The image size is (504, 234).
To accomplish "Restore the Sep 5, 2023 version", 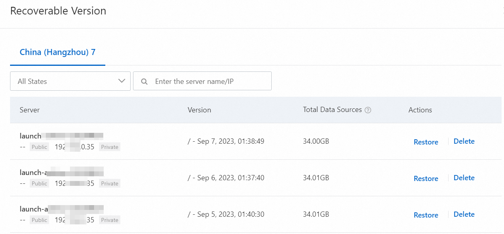I will coord(426,215).
